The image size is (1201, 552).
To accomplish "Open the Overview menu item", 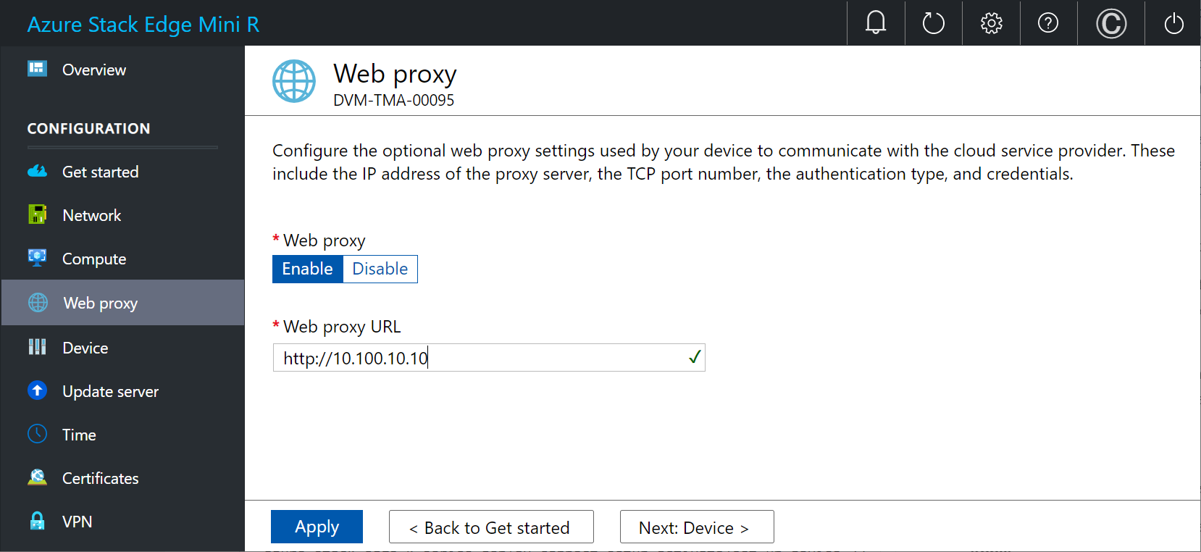I will click(x=94, y=70).
